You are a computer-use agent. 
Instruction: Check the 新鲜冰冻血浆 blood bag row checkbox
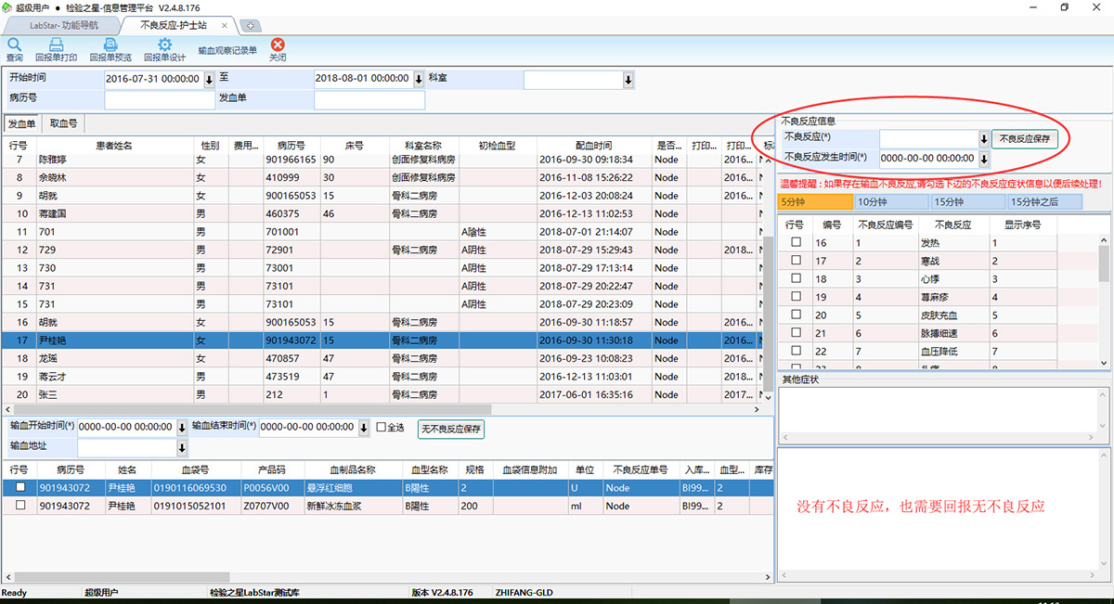click(x=19, y=506)
